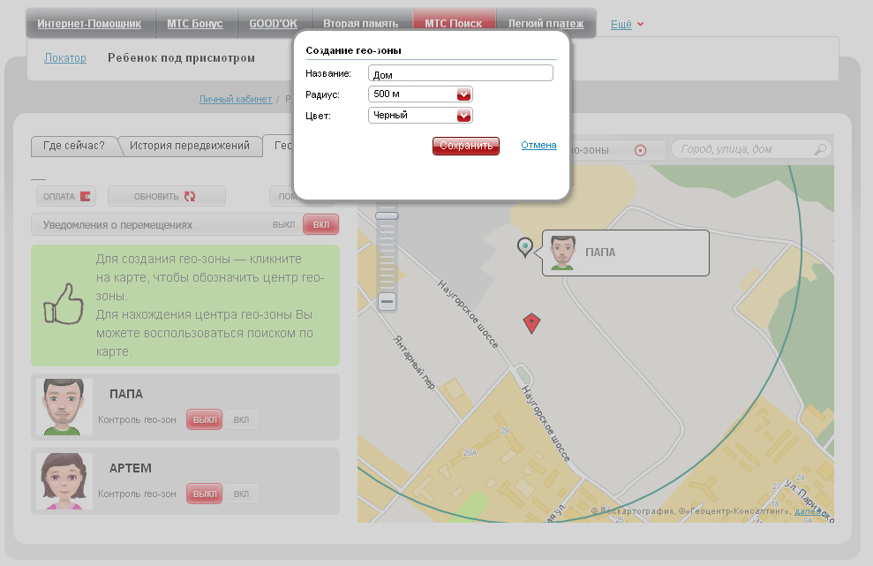The width and height of the screenshot is (873, 566).
Task: Set АРТЕМ geo-zone control to ВКЛ
Action: click(241, 494)
